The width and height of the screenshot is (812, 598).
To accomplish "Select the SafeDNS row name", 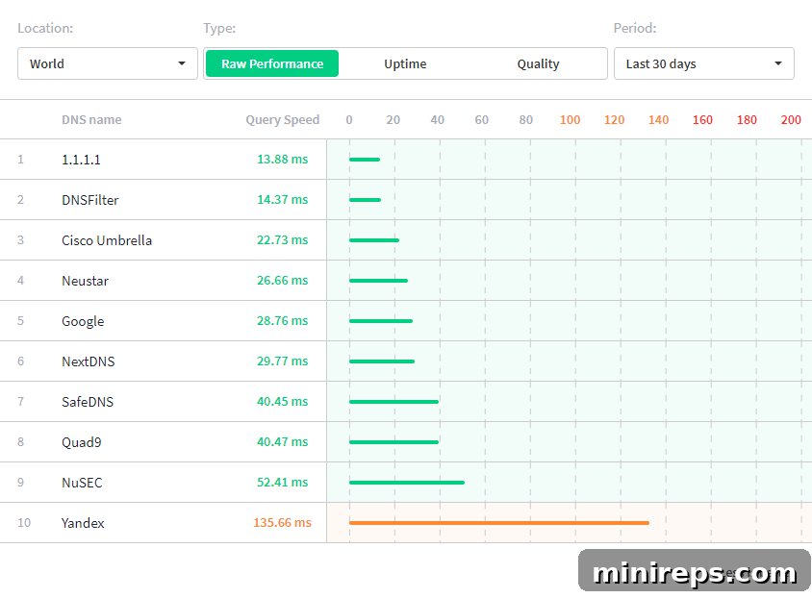I will (88, 402).
